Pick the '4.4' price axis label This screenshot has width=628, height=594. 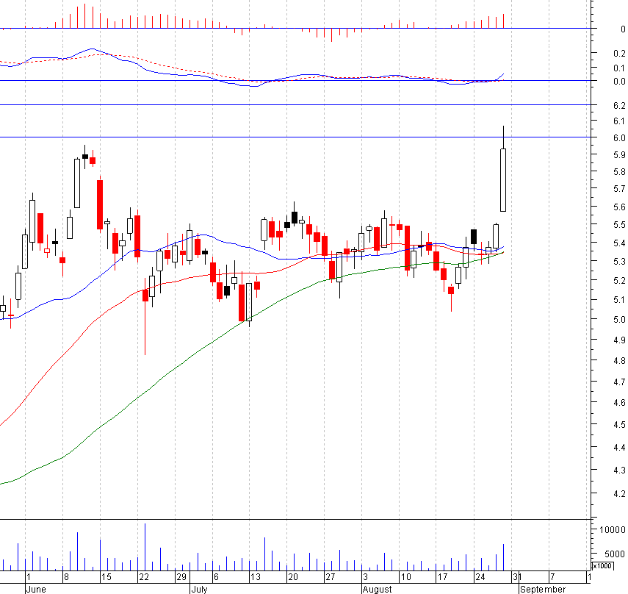coord(619,447)
